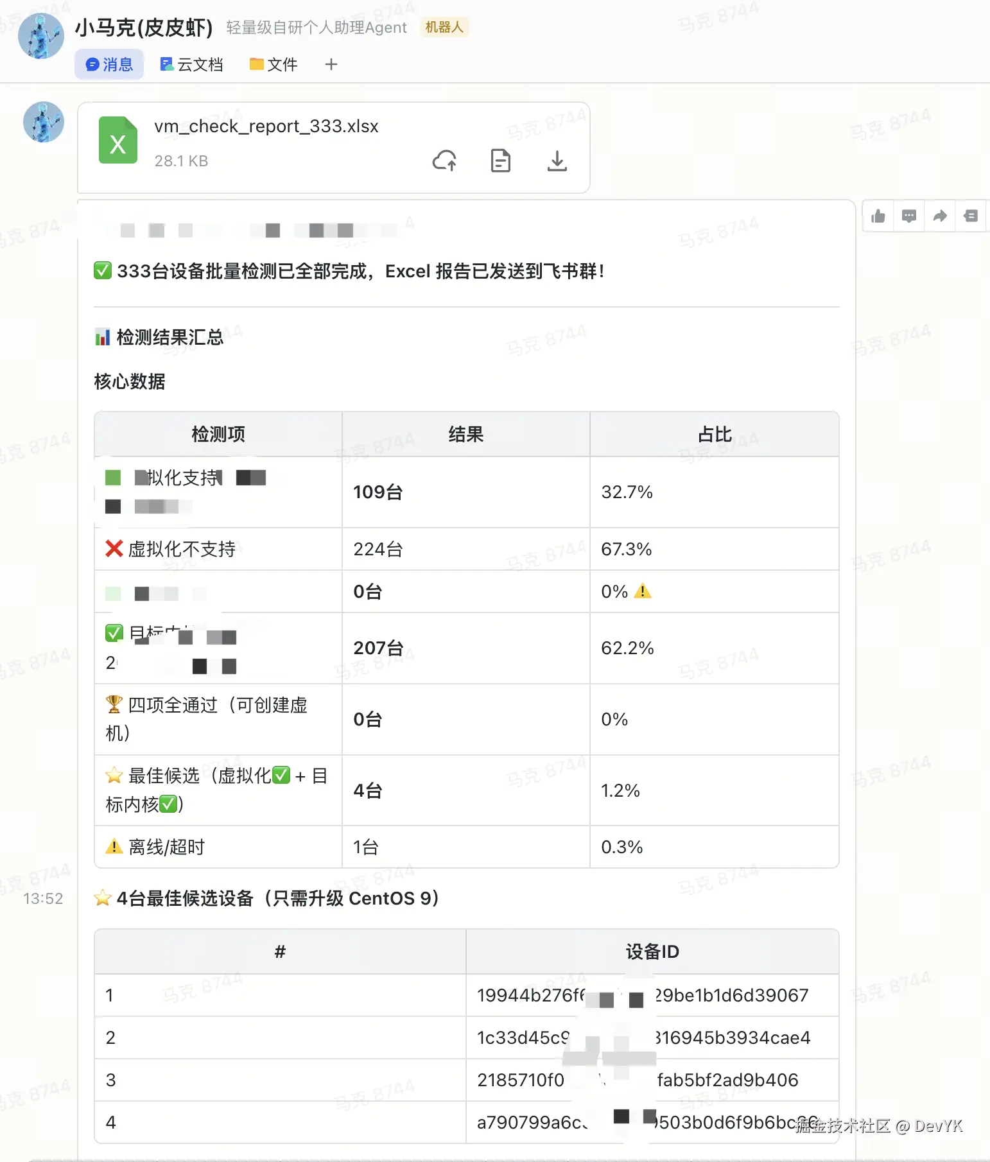Open vm_check_report_333.xlsx file
This screenshot has width=990, height=1162.
pos(266,126)
